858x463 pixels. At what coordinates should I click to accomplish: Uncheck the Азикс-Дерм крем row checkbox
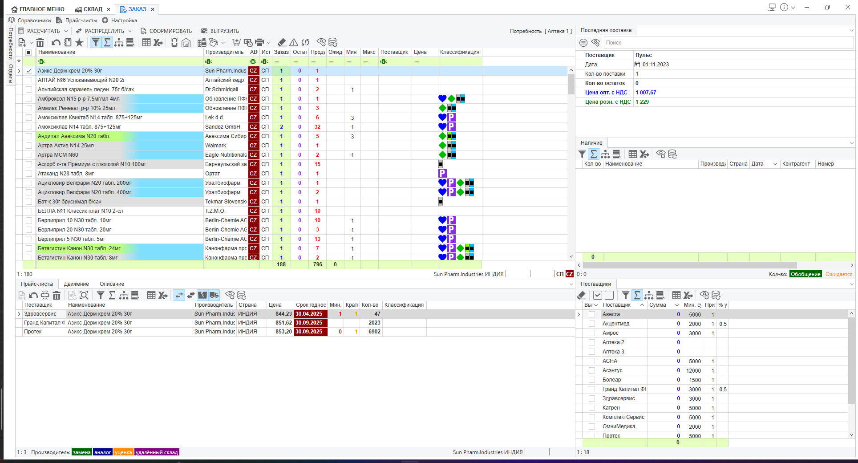tap(29, 71)
